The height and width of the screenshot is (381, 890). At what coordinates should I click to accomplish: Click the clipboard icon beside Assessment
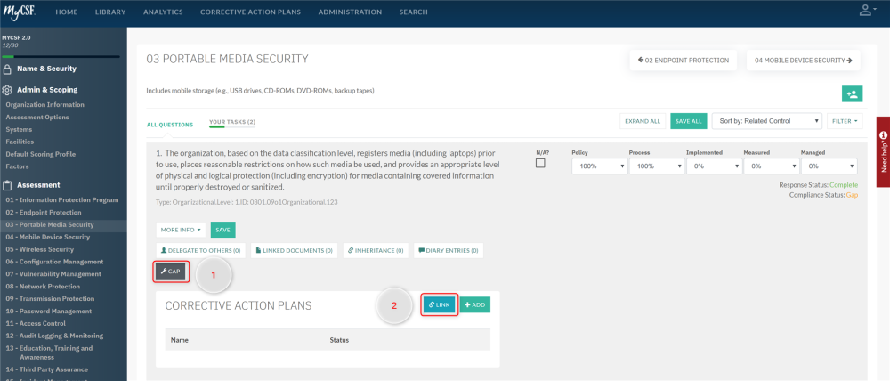coord(7,185)
